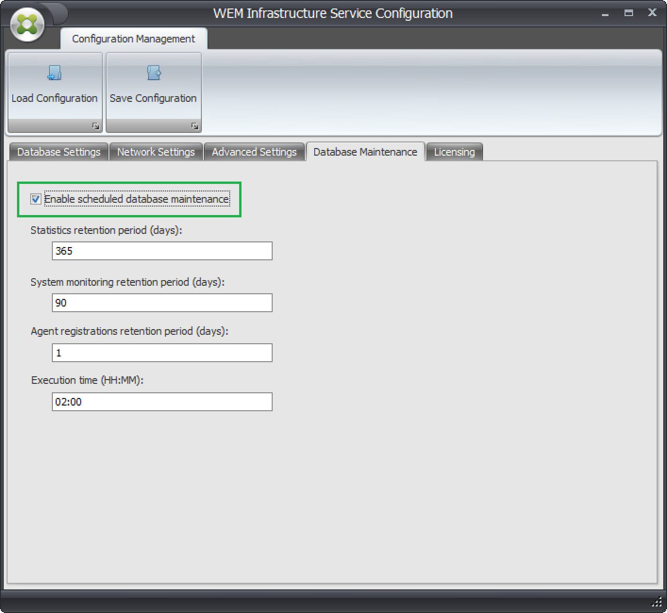Click the Agent registrations retention period field

pos(162,353)
